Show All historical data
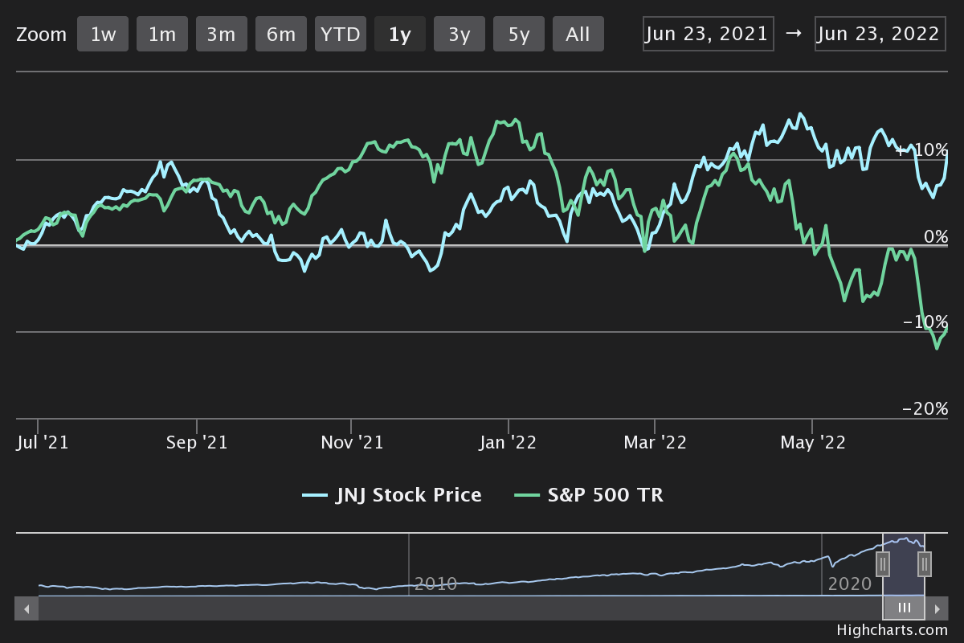This screenshot has width=964, height=643. [578, 35]
